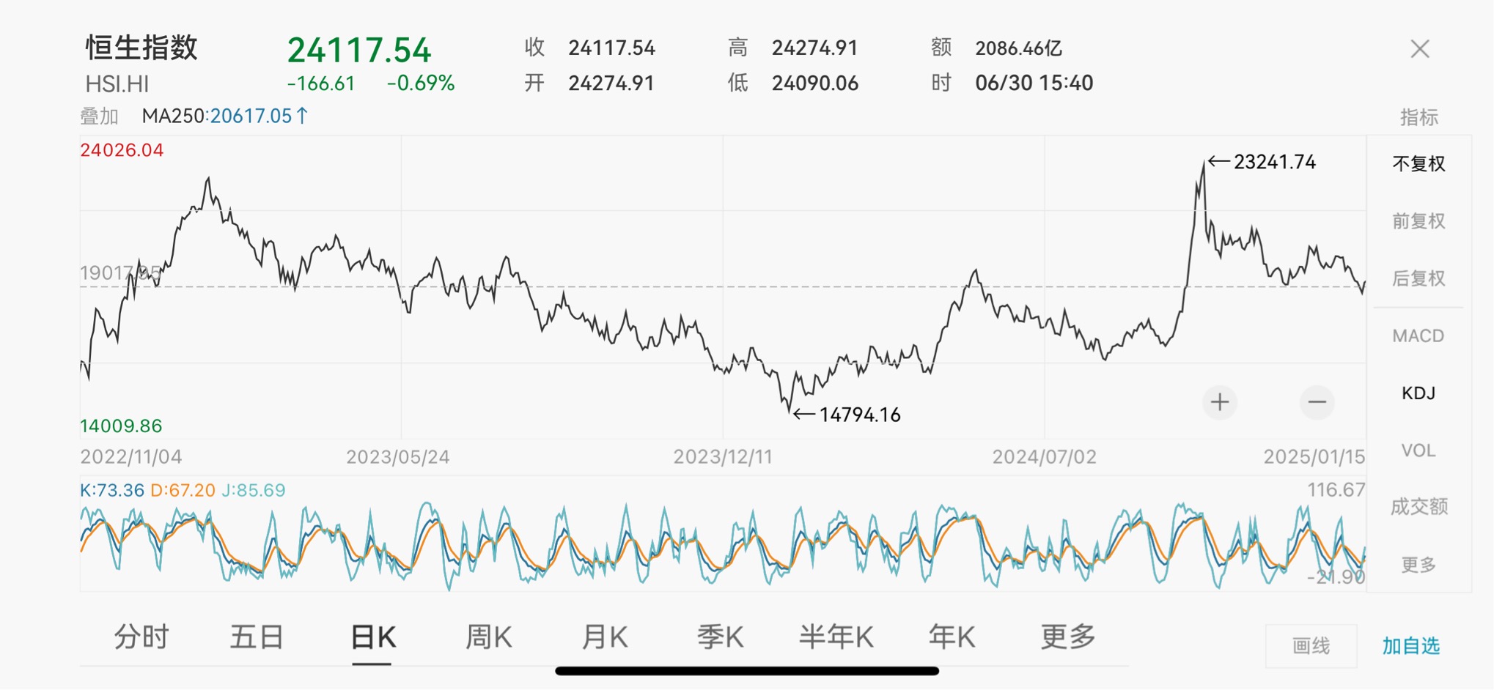Screen dimensions: 1494x690
Task: Tap the -166.61 change value
Action: tap(321, 84)
